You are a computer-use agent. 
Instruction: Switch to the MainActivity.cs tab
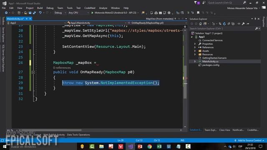coord(15,19)
